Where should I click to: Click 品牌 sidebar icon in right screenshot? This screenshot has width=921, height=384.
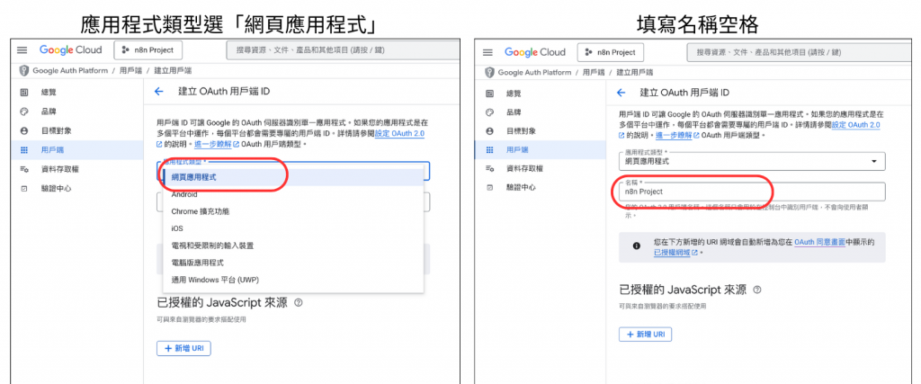[x=489, y=112]
